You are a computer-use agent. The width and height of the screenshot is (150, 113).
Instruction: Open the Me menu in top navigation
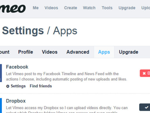36,8
